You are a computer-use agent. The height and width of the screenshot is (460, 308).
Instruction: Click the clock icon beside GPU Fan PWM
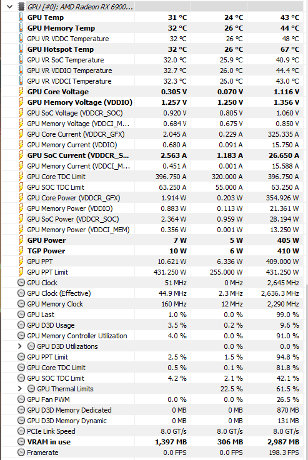[21, 399]
